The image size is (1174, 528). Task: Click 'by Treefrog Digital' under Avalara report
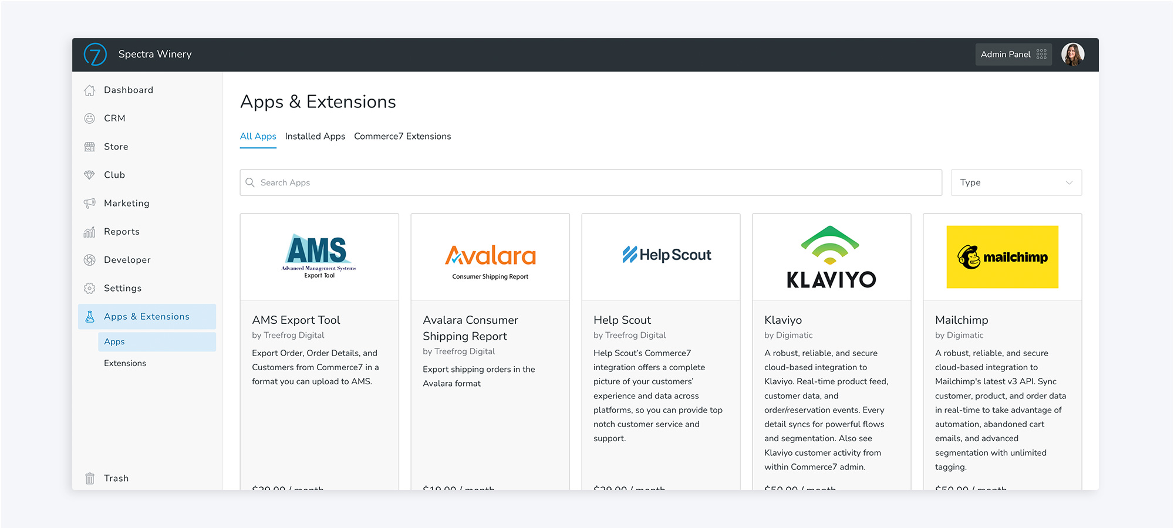tap(458, 351)
